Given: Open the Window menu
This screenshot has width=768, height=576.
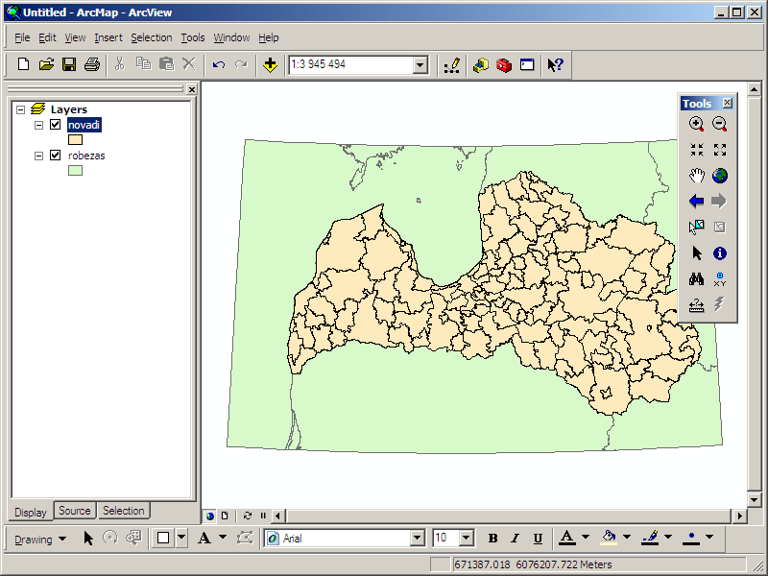Looking at the screenshot, I should pos(231,37).
